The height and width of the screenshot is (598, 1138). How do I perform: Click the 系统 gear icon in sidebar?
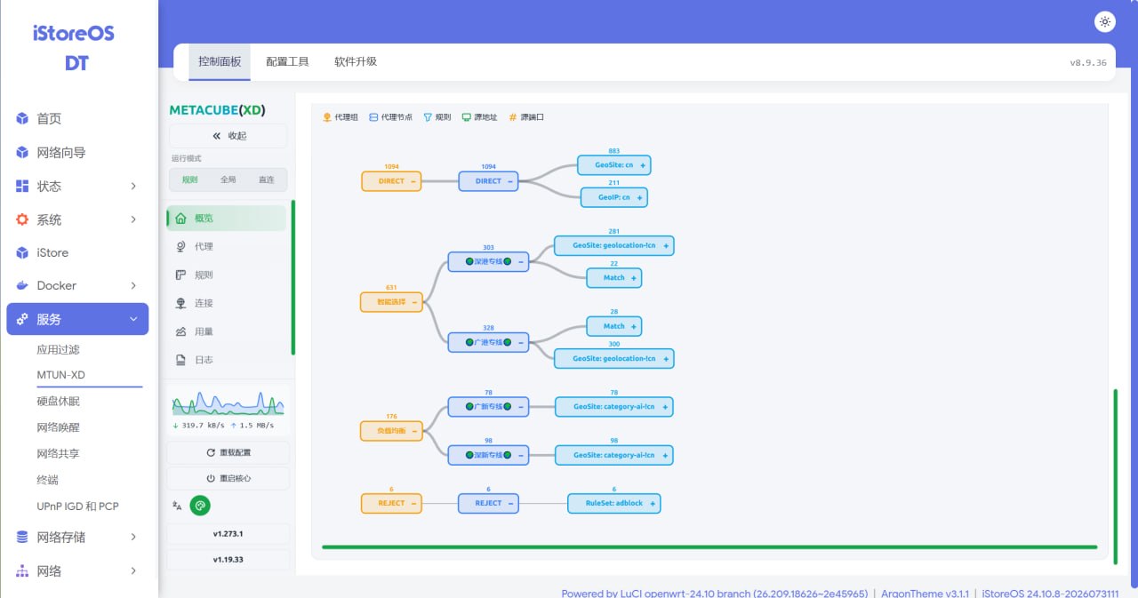(22, 219)
